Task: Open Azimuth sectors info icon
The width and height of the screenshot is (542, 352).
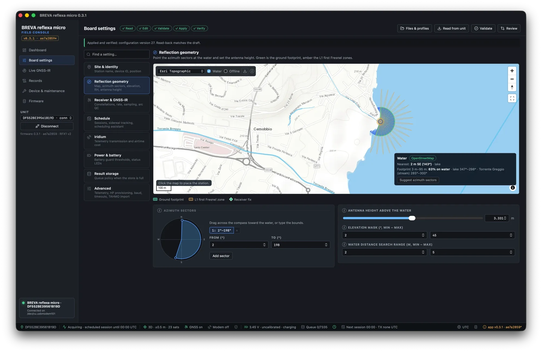Action: click(160, 211)
